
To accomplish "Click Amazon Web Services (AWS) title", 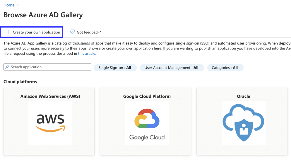I will [50, 96].
